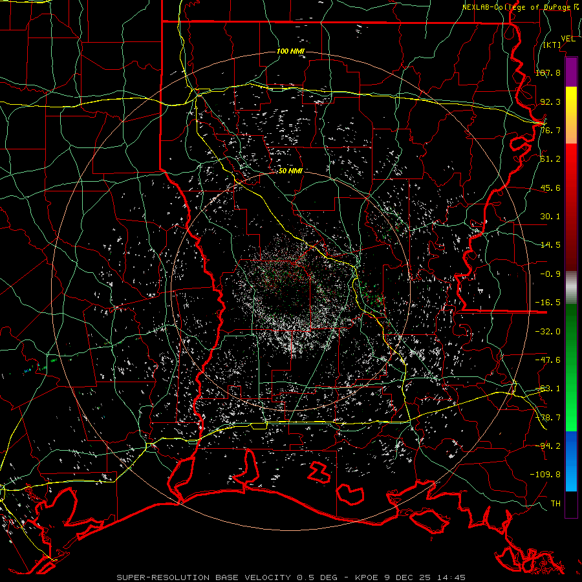Screen dimensions: 582x582
Task: Click the blue segment of the color bar
Action: [571, 461]
